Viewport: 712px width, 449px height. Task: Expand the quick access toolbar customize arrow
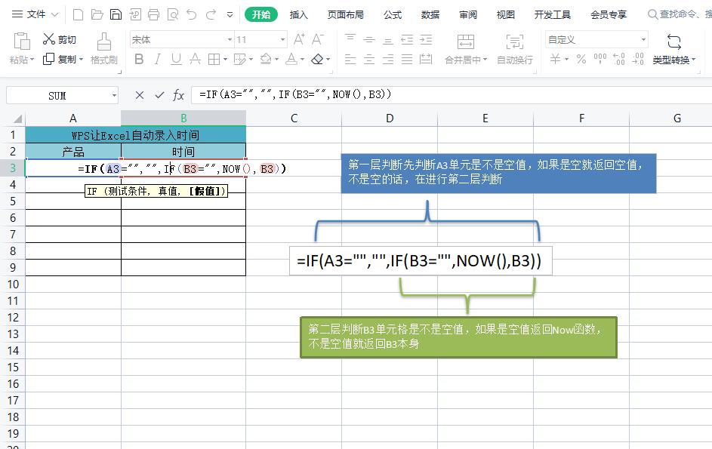(230, 15)
